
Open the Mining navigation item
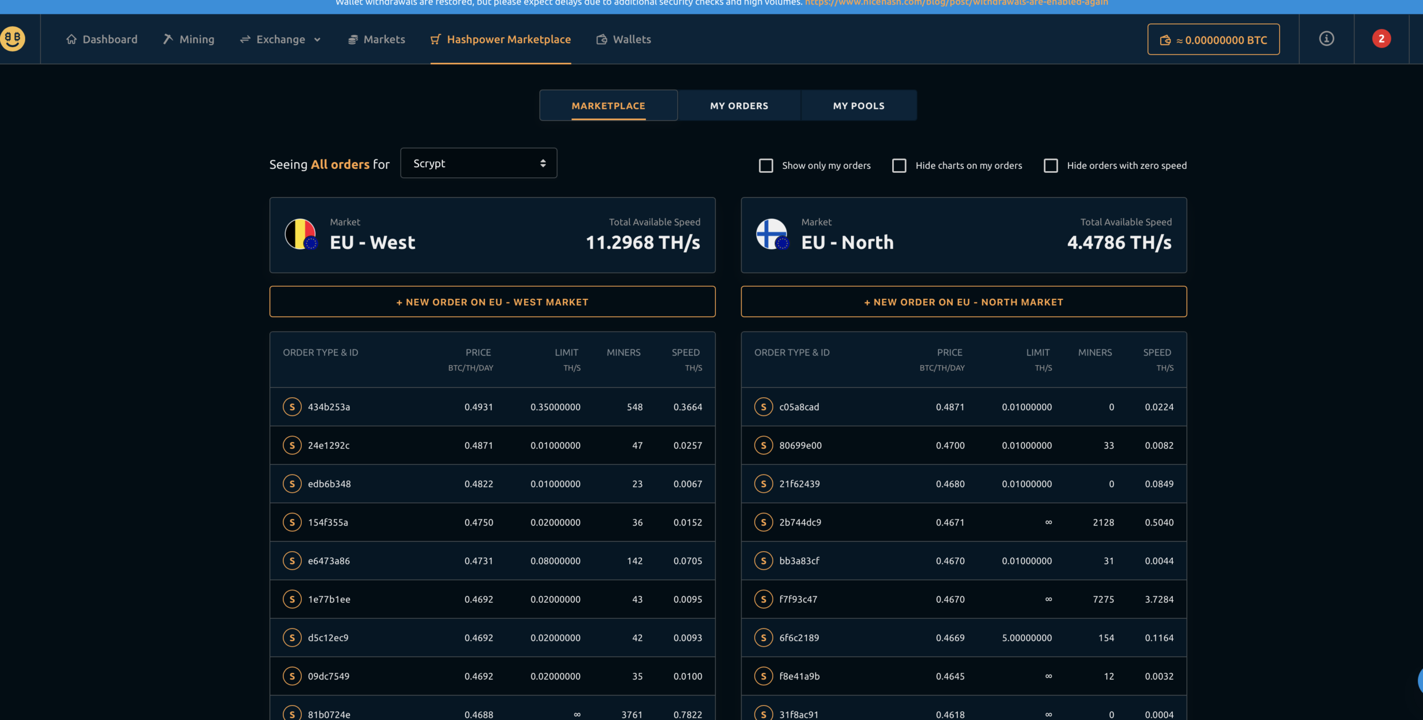(188, 39)
